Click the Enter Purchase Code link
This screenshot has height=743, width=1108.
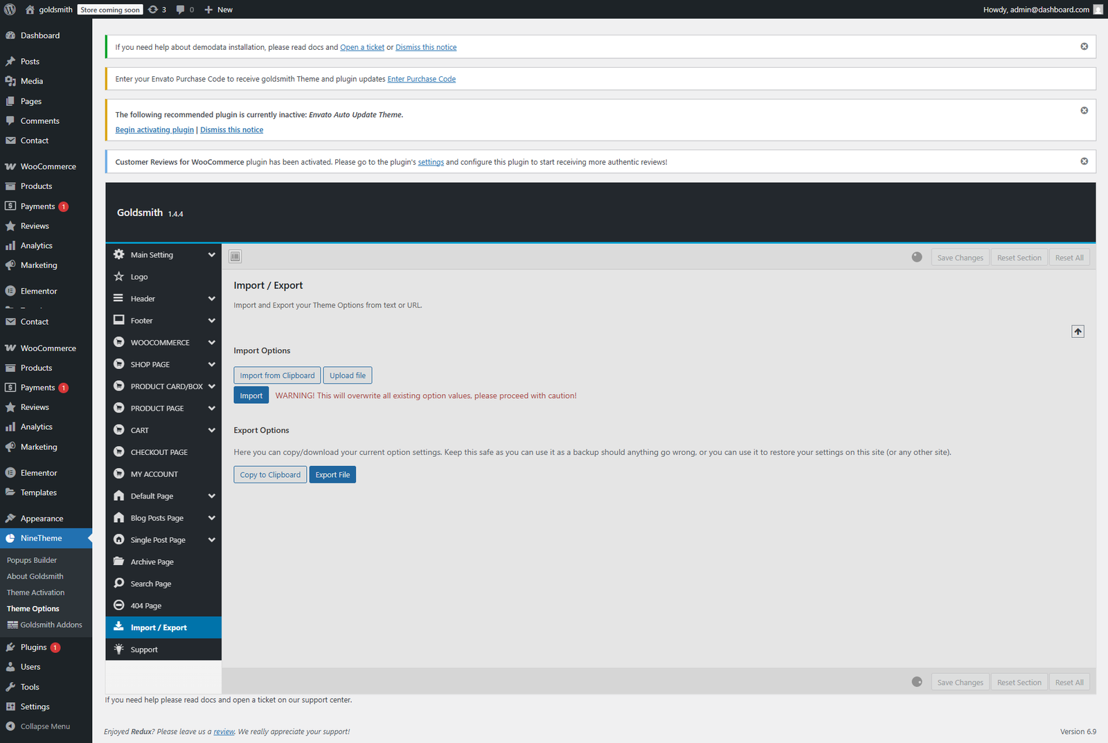point(421,79)
